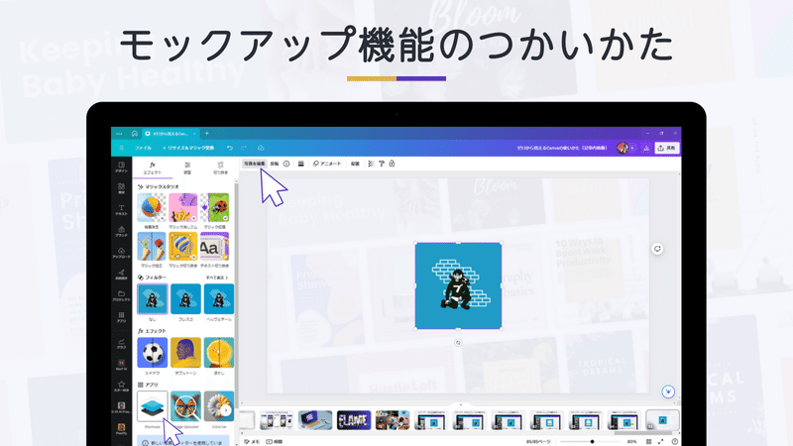
Task: Select the マジック加工 tool thumbnail
Action: [x=152, y=246]
